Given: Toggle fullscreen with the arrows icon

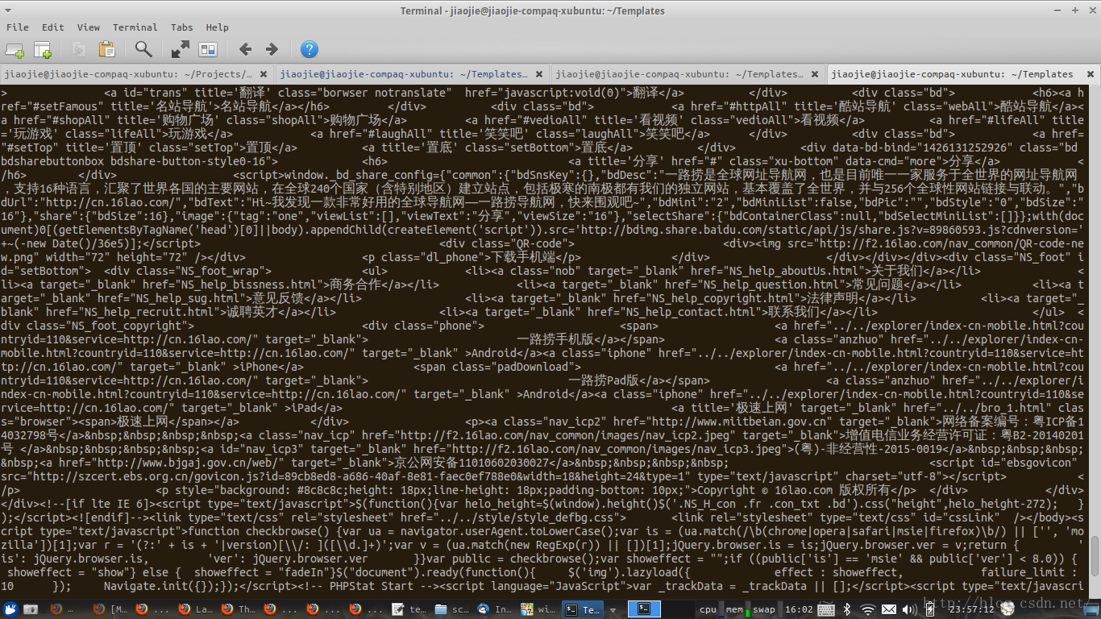Looking at the screenshot, I should [181, 50].
